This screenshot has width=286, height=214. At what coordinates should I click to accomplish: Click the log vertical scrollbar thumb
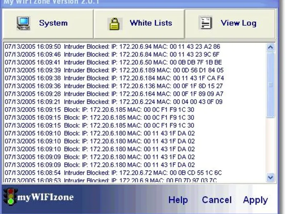(270, 85)
